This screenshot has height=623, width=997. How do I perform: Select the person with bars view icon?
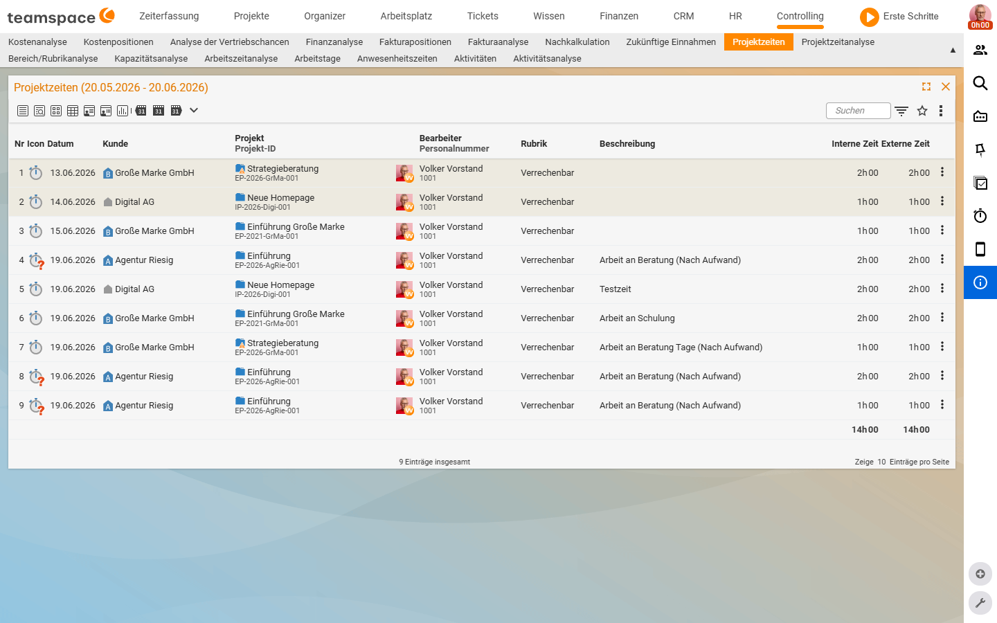pos(106,111)
